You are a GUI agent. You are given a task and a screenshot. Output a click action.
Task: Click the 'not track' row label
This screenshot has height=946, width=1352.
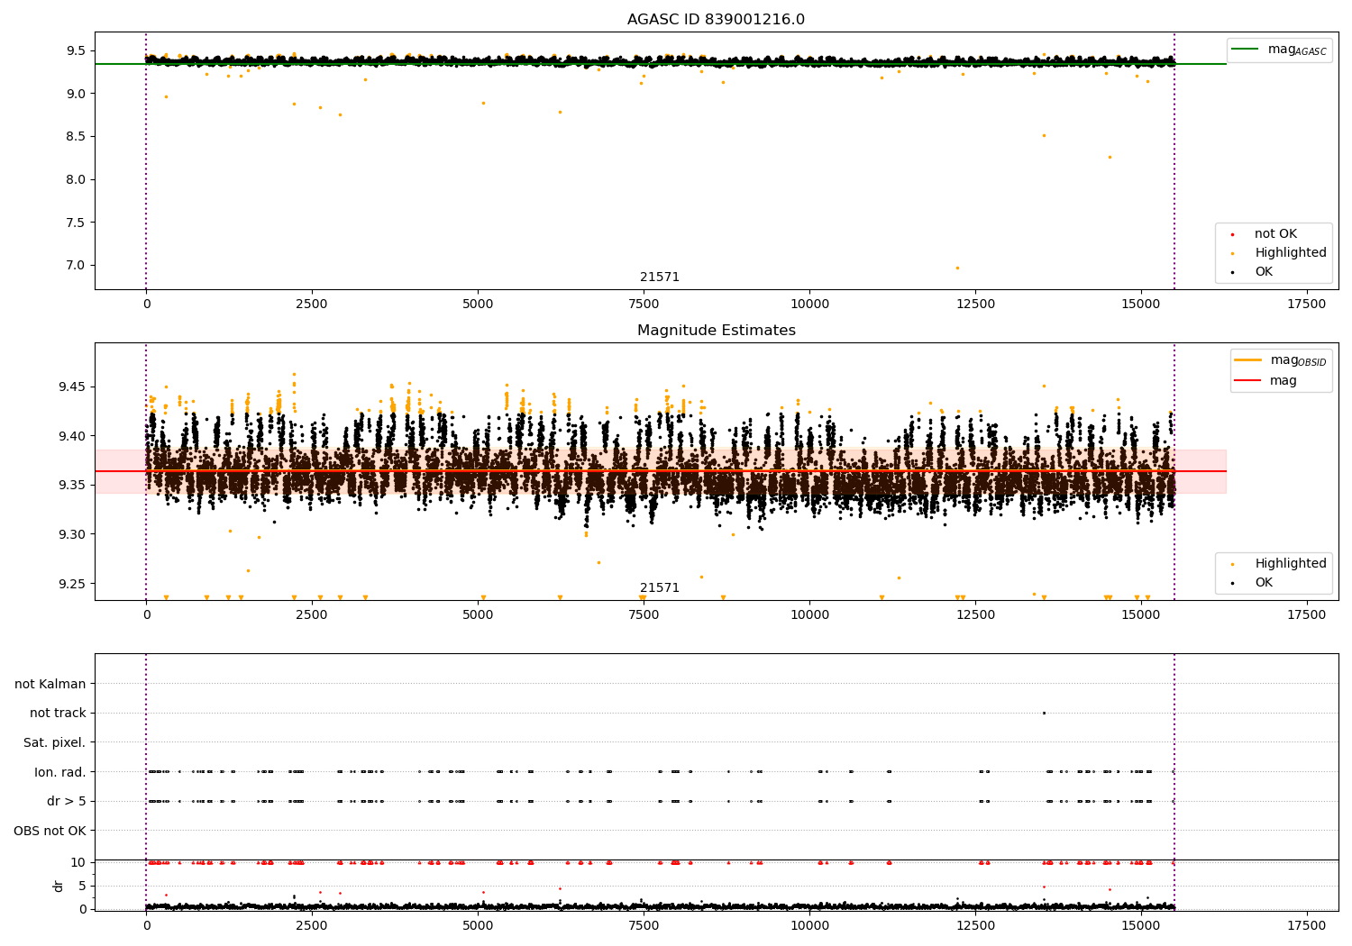(x=58, y=714)
